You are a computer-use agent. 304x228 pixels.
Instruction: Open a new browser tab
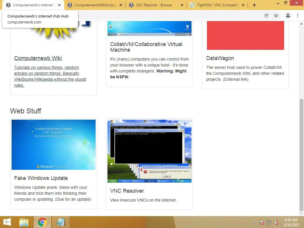pos(254,5)
